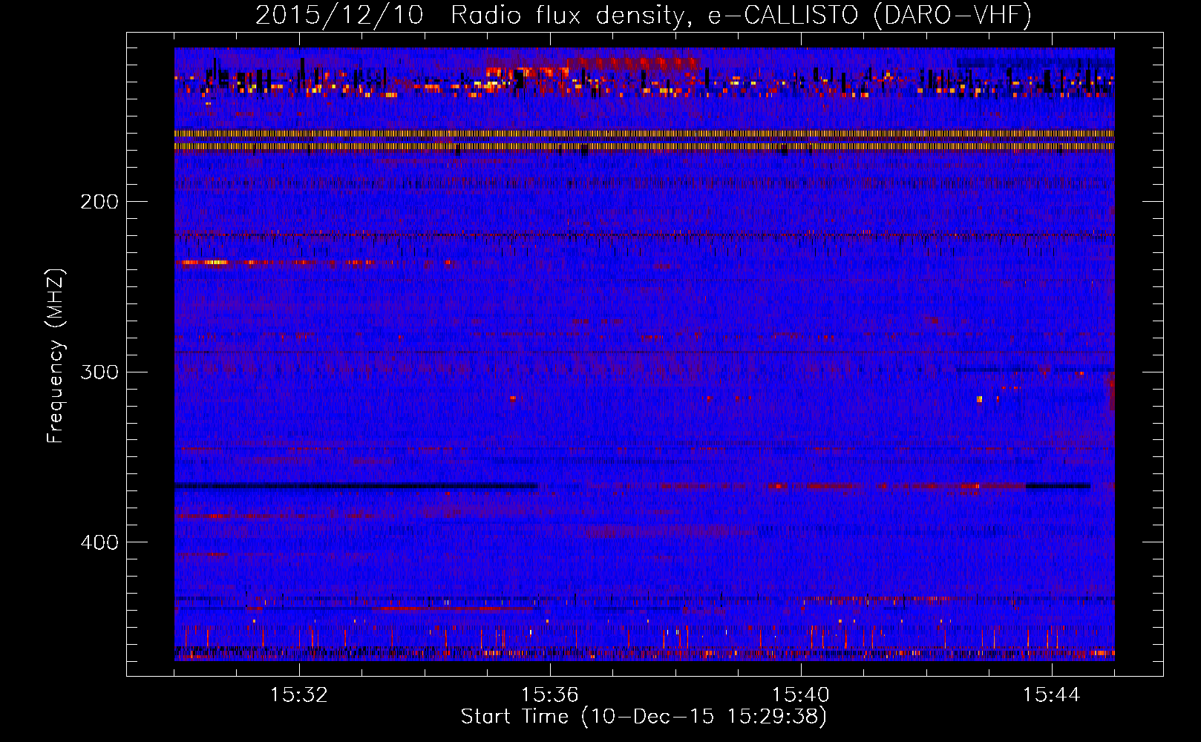Viewport: 1201px width, 742px height.
Task: Click the plot title mentioning e-CALLISTO (DARO-VHF)
Action: [644, 16]
